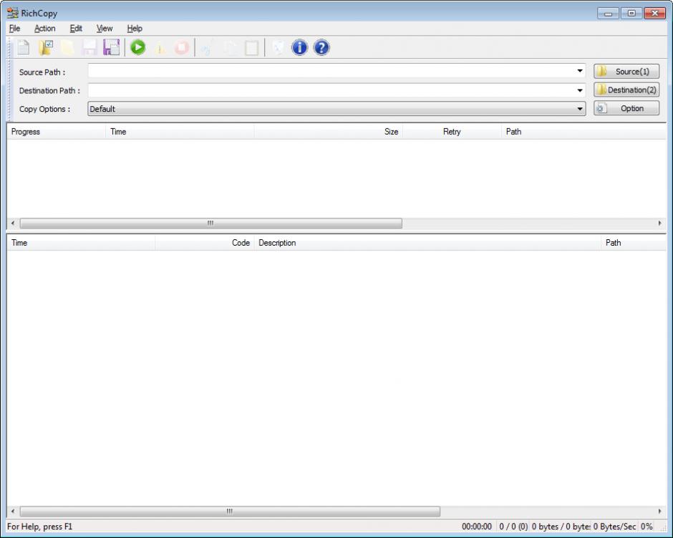This screenshot has width=673, height=538.
Task: Open the Copy Options Default combo box
Action: (x=336, y=109)
